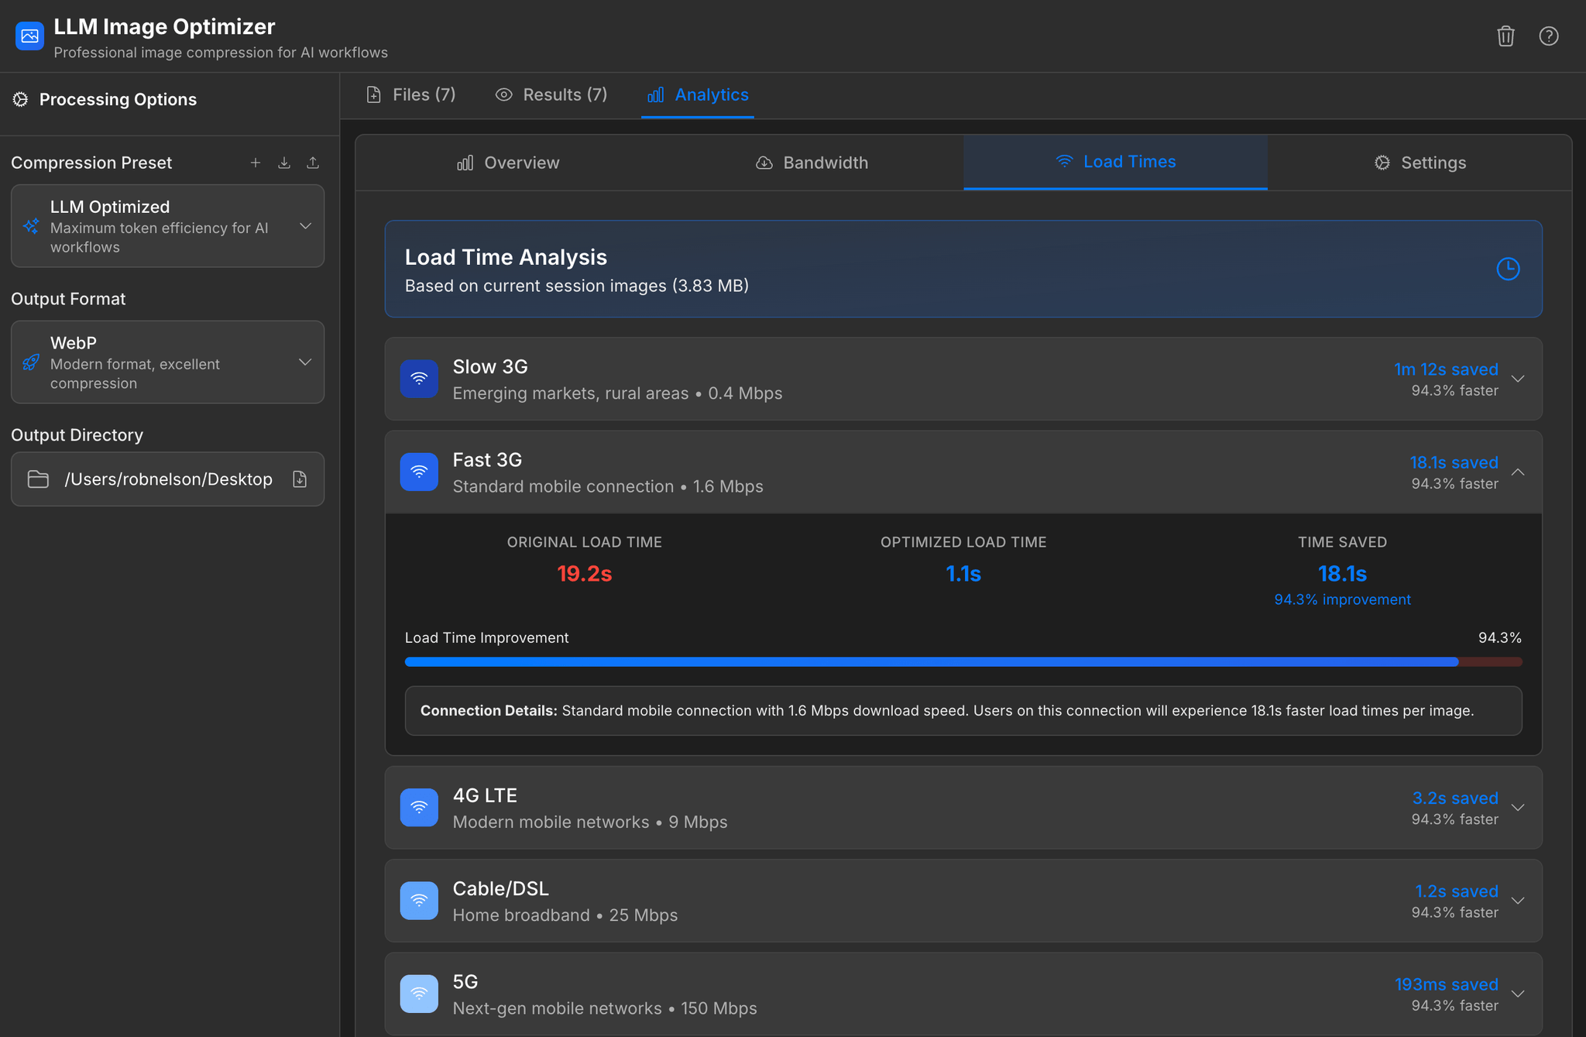Click the 'Slow 3G' connection title
Viewport: 1586px width, 1037px height.
(490, 367)
